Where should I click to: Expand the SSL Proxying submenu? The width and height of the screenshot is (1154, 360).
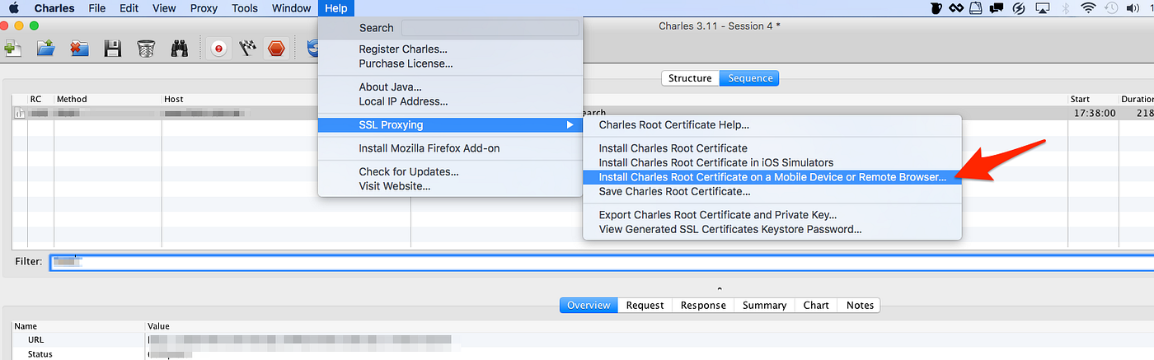pyautogui.click(x=451, y=125)
